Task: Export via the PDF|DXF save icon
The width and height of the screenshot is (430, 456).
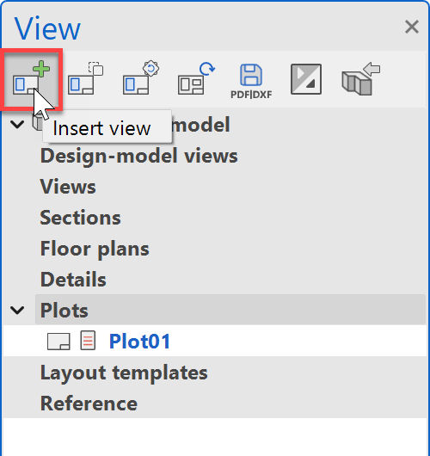Action: 251,82
